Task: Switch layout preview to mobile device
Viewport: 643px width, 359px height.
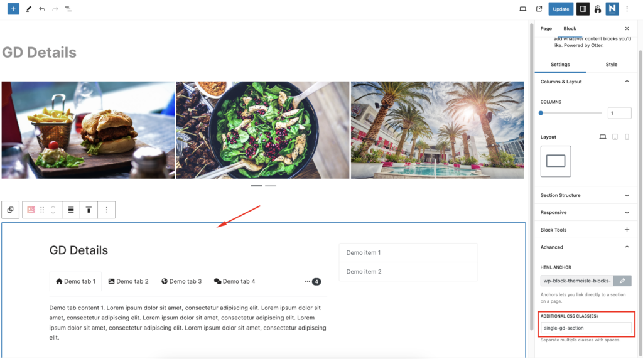Action: click(x=627, y=137)
